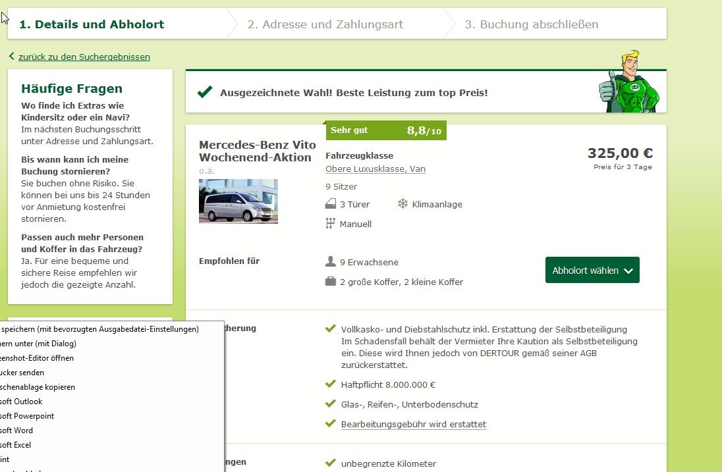Go to step 2 Adresse und Zahlungsart

[325, 24]
